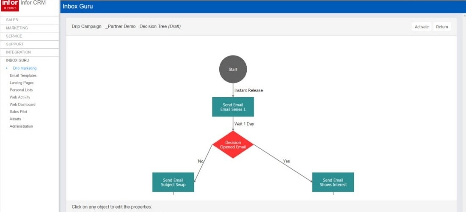The width and height of the screenshot is (466, 212).
Task: View Web Activity
Action: pyautogui.click(x=19, y=98)
